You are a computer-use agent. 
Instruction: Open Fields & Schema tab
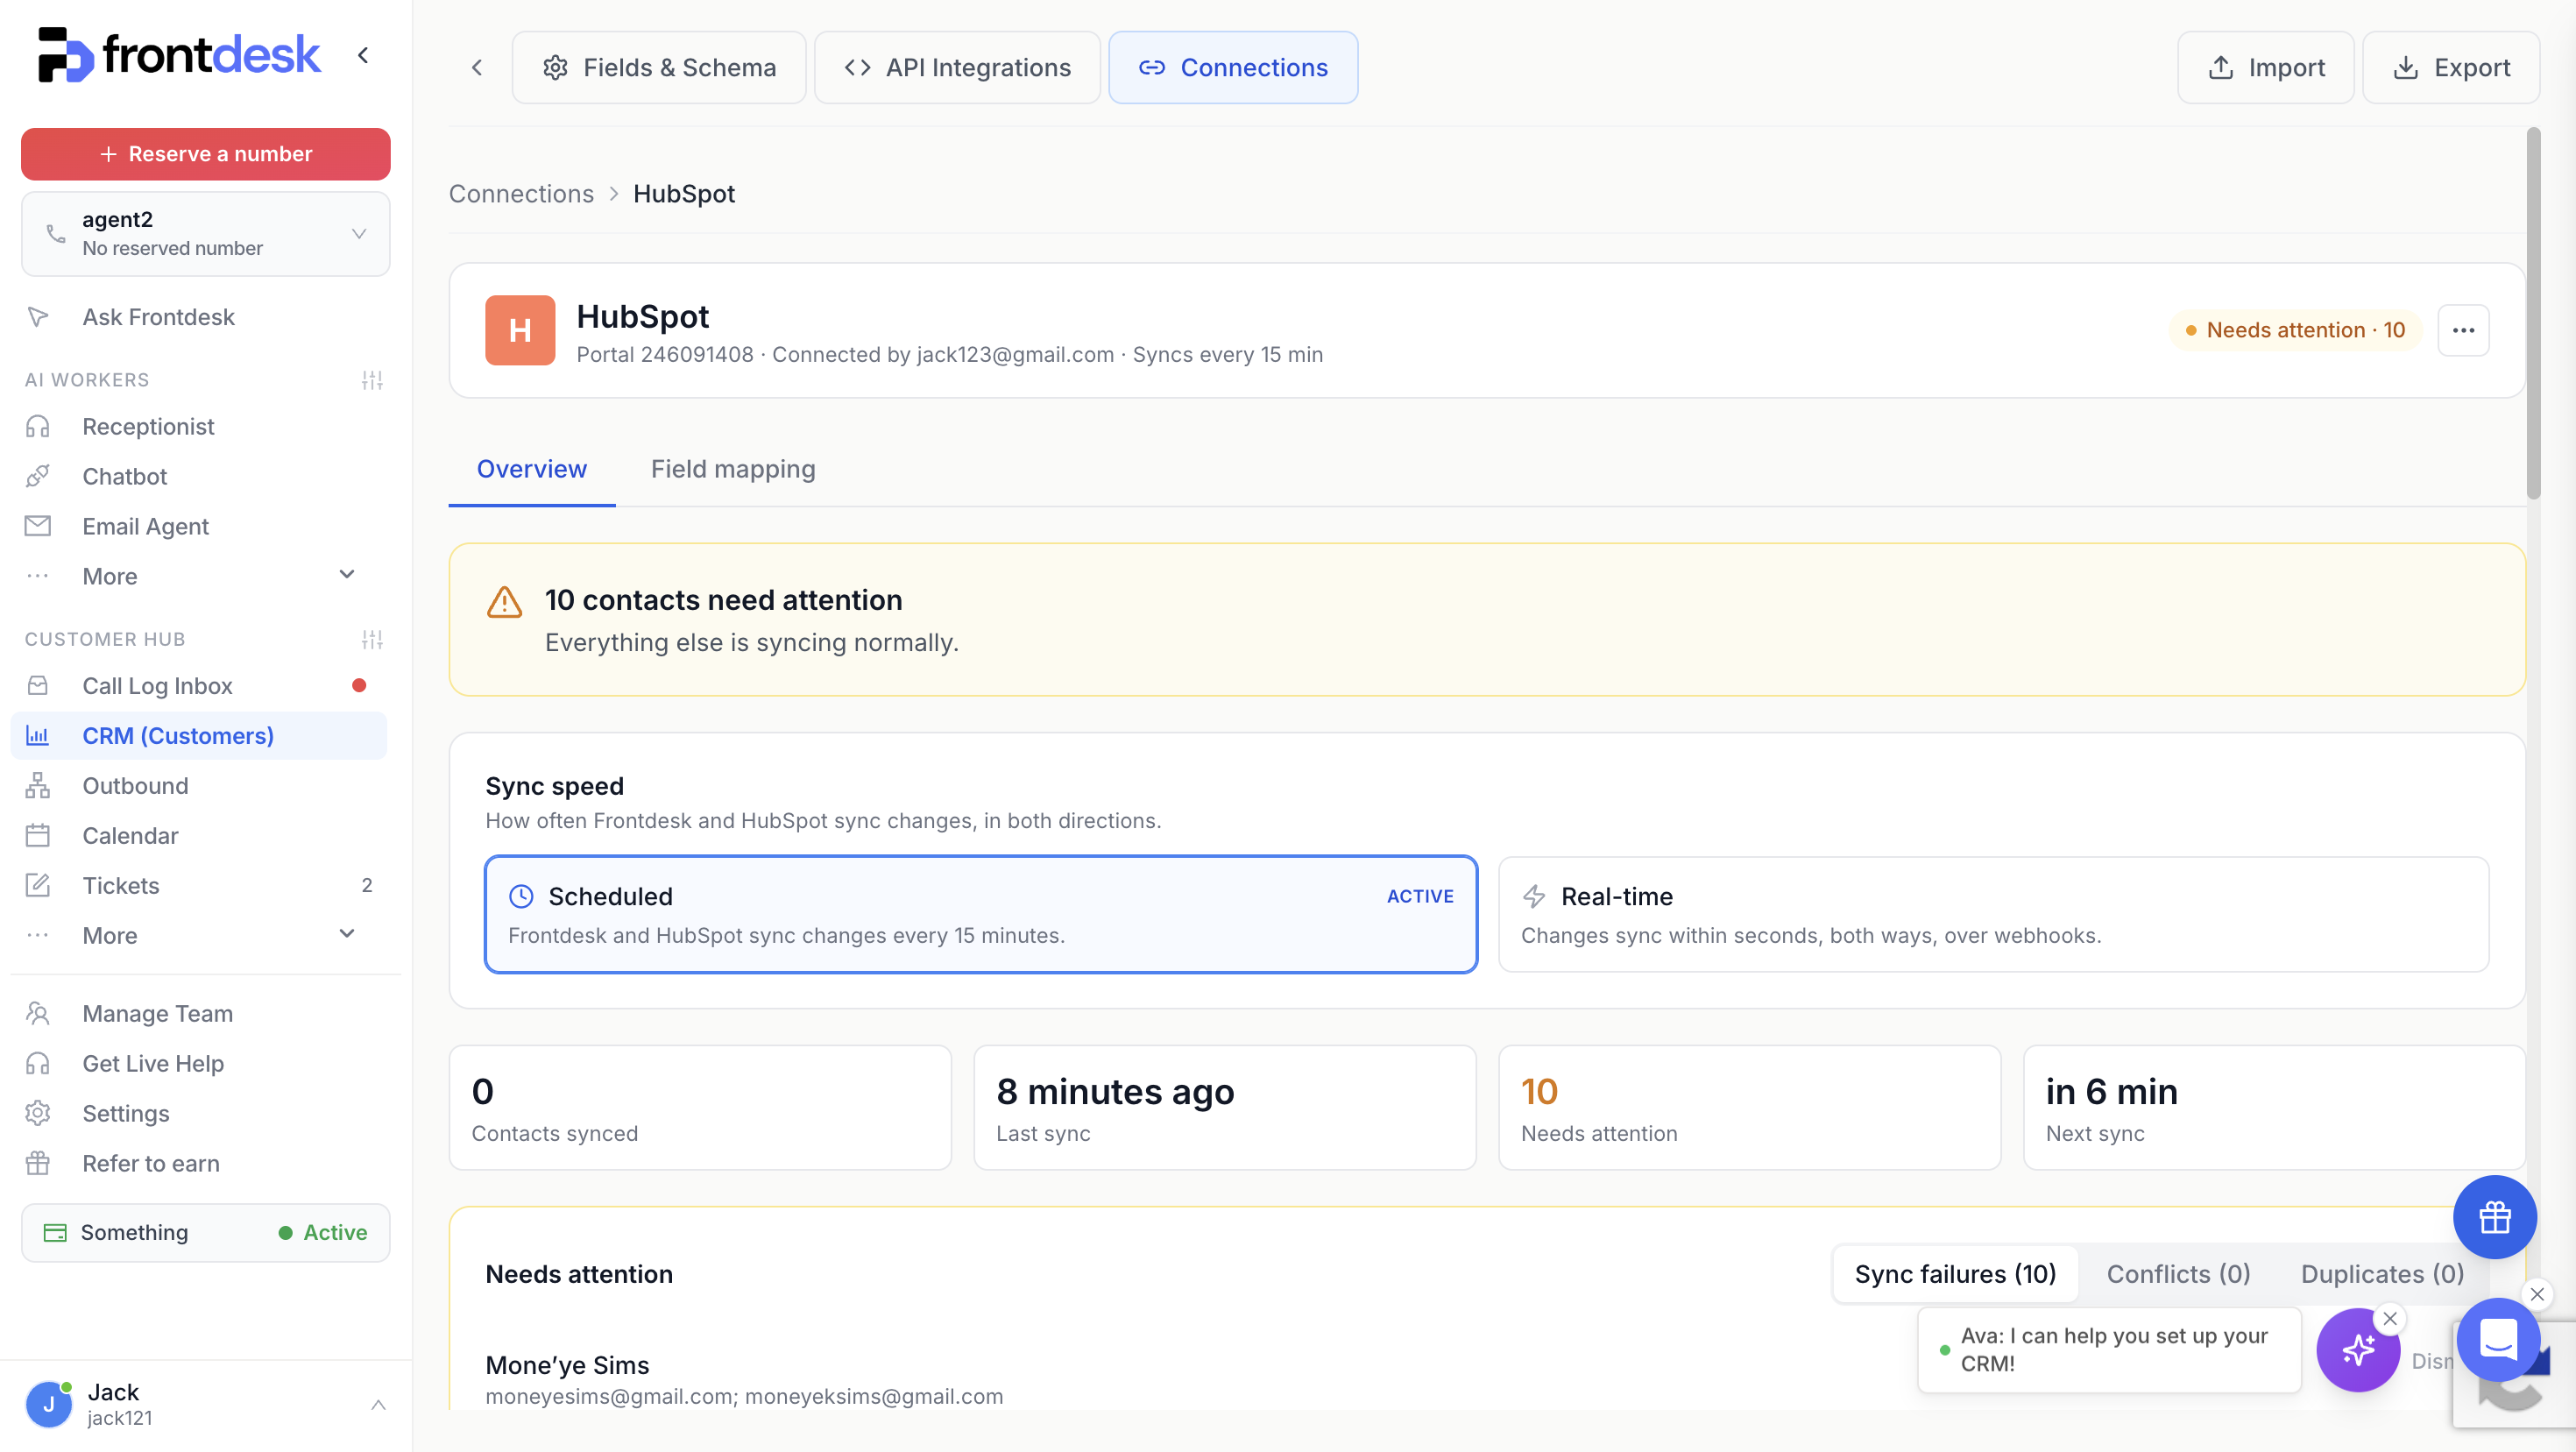pyautogui.click(x=659, y=67)
